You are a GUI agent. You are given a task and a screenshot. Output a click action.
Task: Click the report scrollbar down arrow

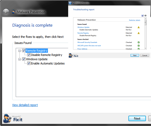click(x=145, y=48)
